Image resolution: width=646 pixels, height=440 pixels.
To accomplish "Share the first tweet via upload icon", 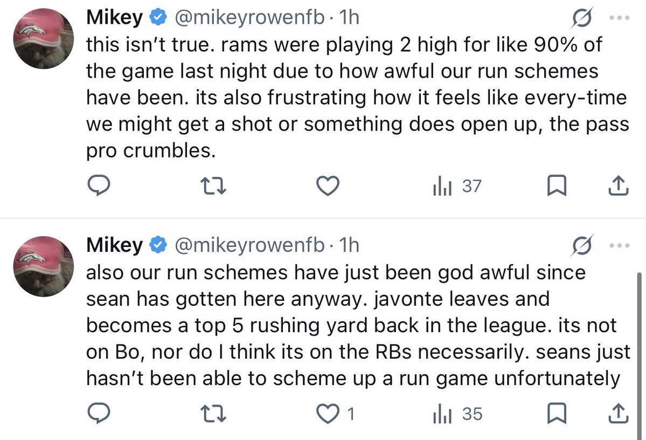I will [619, 186].
